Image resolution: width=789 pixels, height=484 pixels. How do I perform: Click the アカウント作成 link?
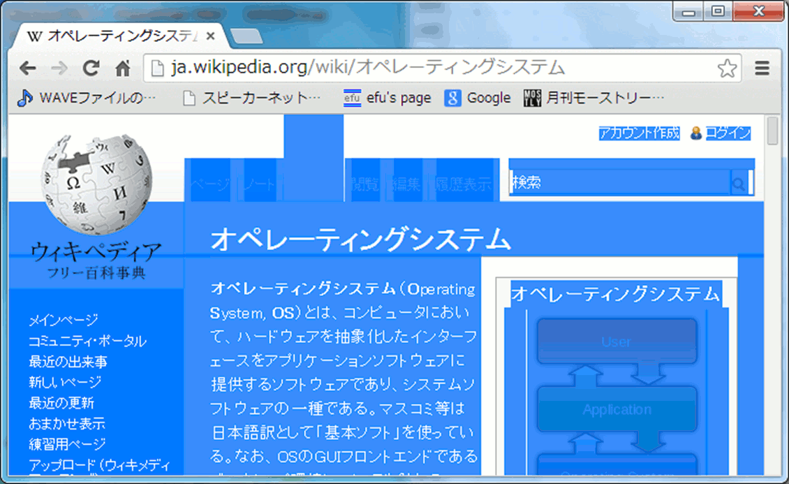[639, 133]
